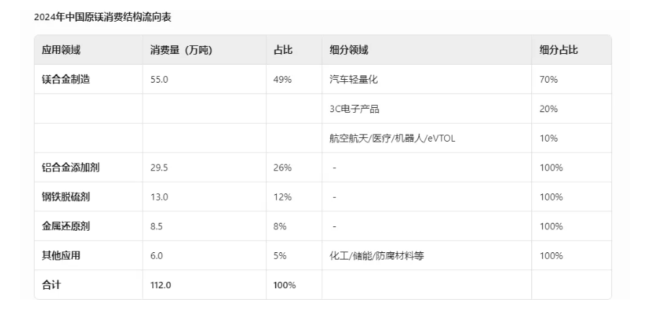Click the 应用领域 column header
This screenshot has height=317, width=646.
tap(61, 50)
